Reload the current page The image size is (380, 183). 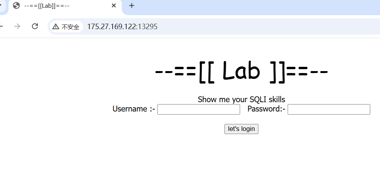[x=35, y=26]
